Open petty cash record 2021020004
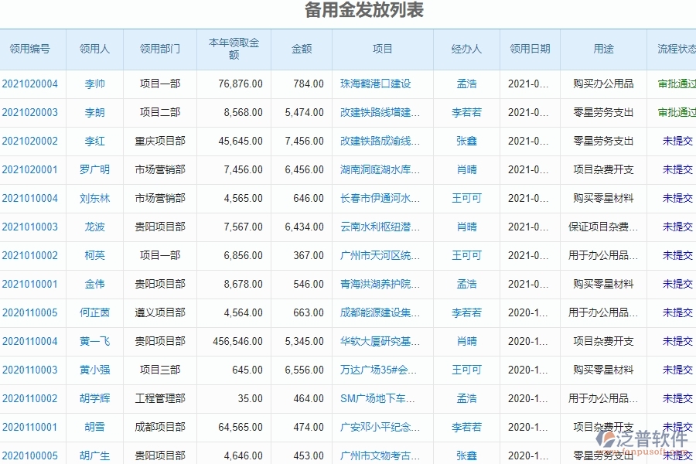 [32, 84]
